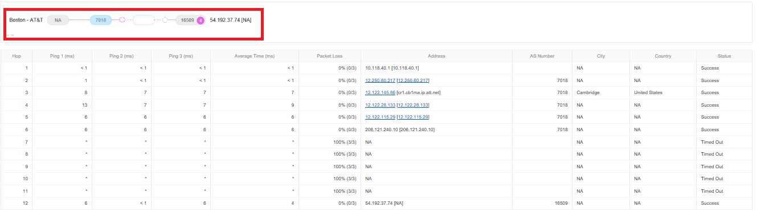757x215 pixels.
Task: Click the pink badge showing 4
Action: click(x=200, y=21)
